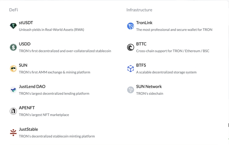Click the BTTC swirl icon
The width and height of the screenshot is (229, 145).
[131, 47]
